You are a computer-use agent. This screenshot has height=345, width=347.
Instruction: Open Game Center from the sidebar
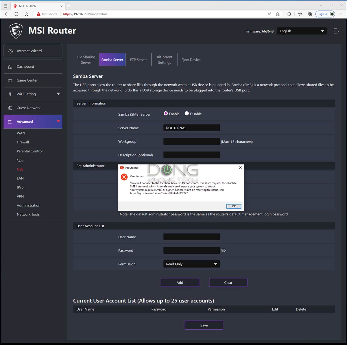coord(27,80)
